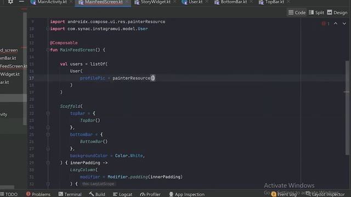The width and height of the screenshot is (351, 197).
Task: Open the Terminal tool window
Action: click(70, 194)
